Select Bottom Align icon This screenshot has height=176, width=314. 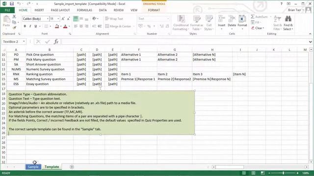click(x=86, y=19)
